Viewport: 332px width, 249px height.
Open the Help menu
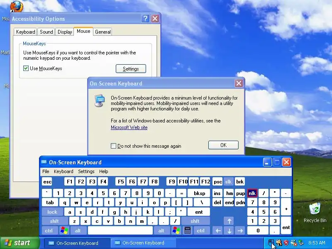click(103, 171)
